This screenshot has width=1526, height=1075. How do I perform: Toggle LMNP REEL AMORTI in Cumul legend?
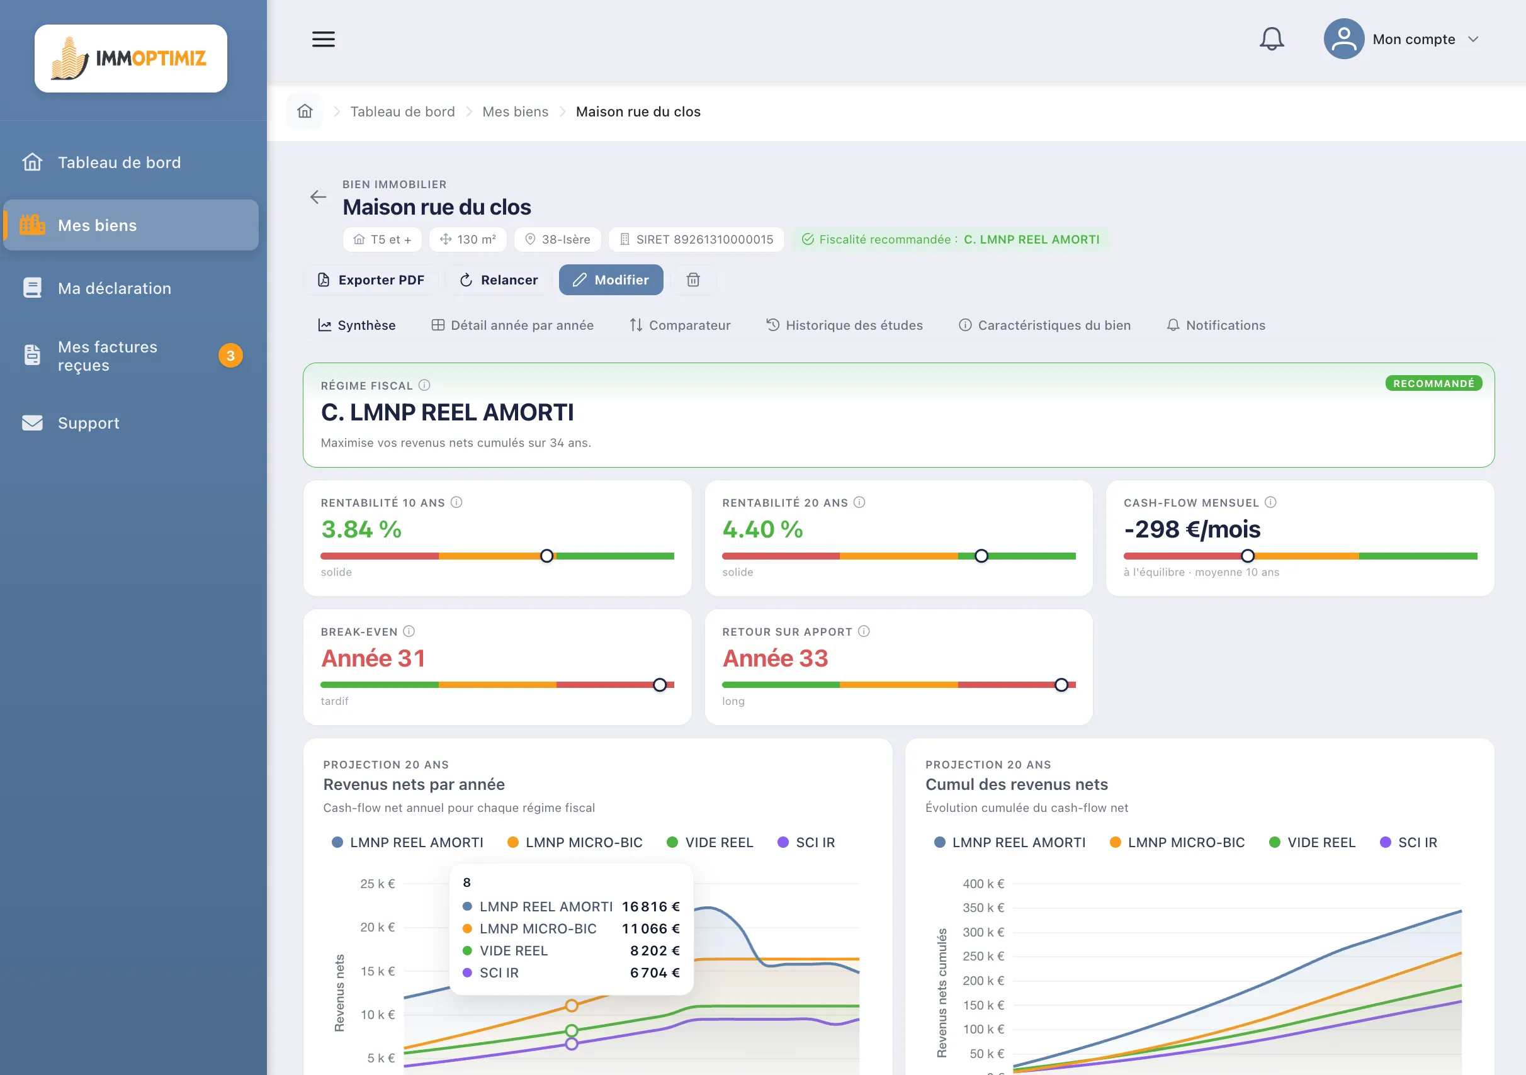click(x=1010, y=843)
